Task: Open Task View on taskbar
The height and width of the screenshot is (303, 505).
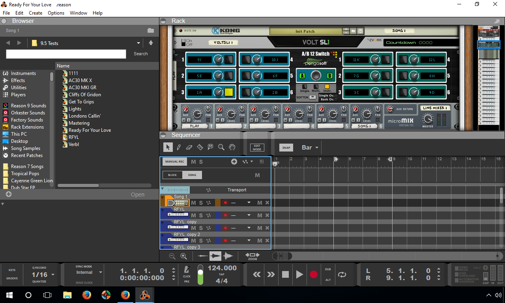Action: [47, 295]
